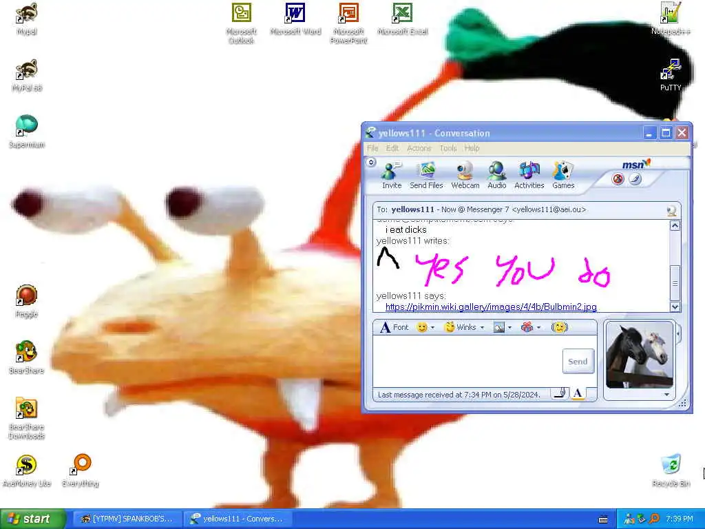Click the yellows111 Conversation taskbar button

[x=238, y=519]
